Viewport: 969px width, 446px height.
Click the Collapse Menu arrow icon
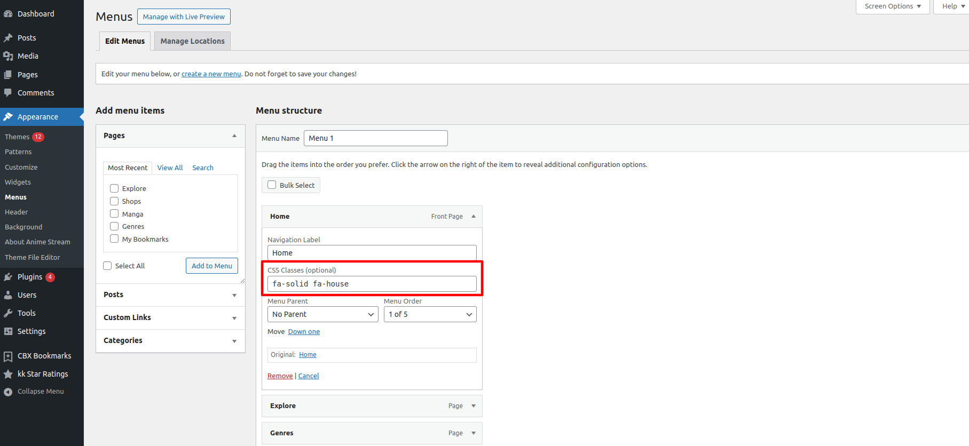point(8,392)
